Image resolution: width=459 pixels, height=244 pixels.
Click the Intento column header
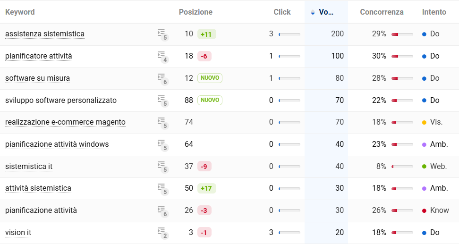coord(434,12)
